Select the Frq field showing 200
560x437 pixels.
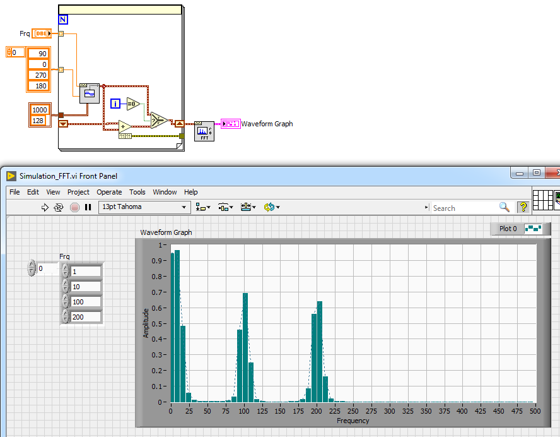[85, 316]
